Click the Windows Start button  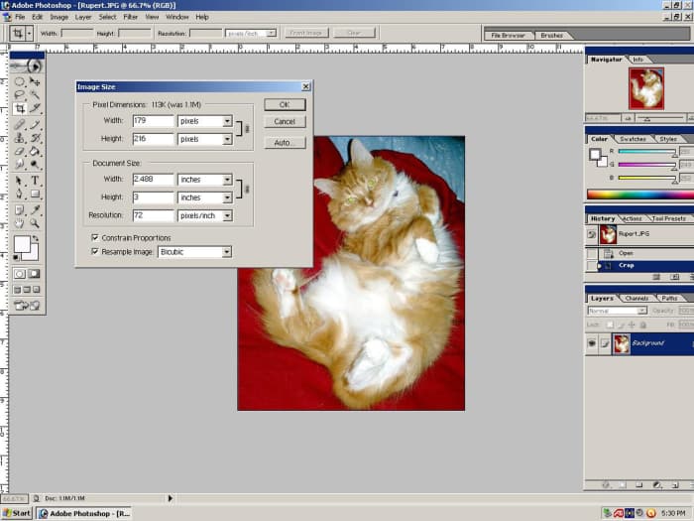(17, 513)
